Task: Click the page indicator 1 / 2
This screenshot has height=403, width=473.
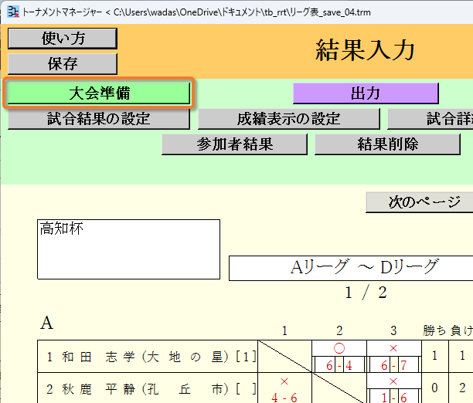Action: [366, 293]
